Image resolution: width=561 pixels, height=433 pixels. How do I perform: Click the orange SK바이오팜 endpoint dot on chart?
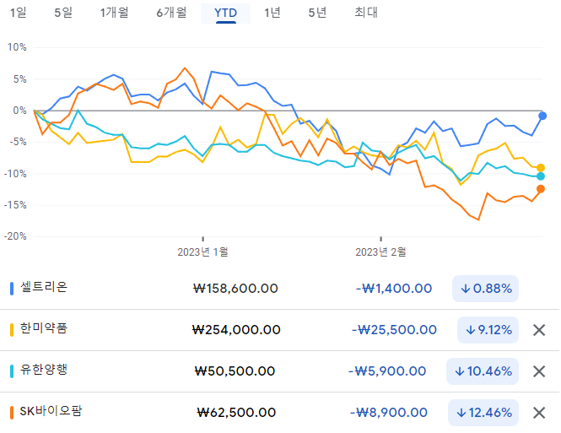point(541,189)
